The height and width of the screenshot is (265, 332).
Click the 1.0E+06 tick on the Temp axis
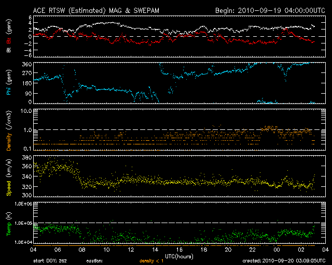coord(23,204)
